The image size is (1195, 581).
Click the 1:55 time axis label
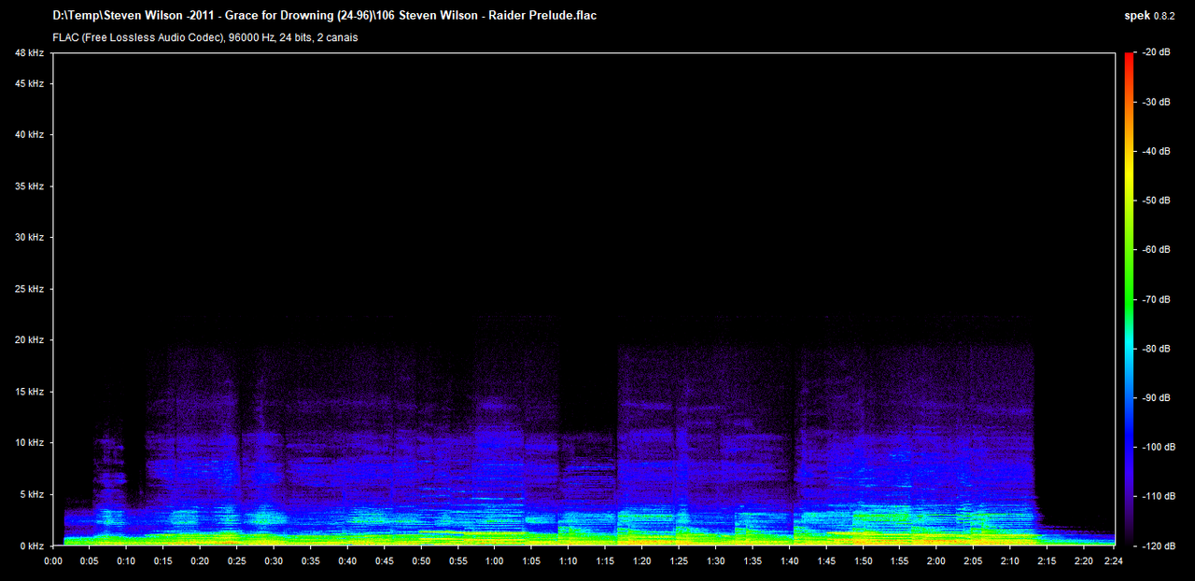pyautogui.click(x=900, y=561)
